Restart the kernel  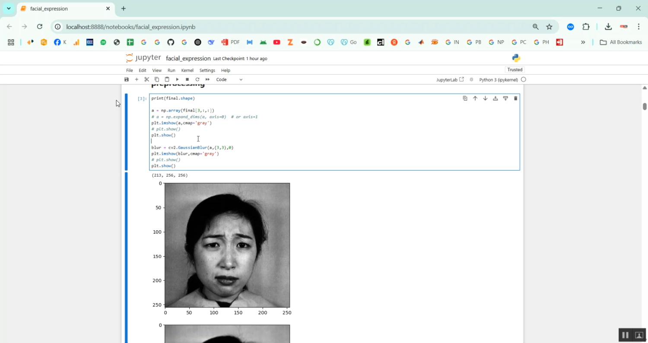point(197,79)
